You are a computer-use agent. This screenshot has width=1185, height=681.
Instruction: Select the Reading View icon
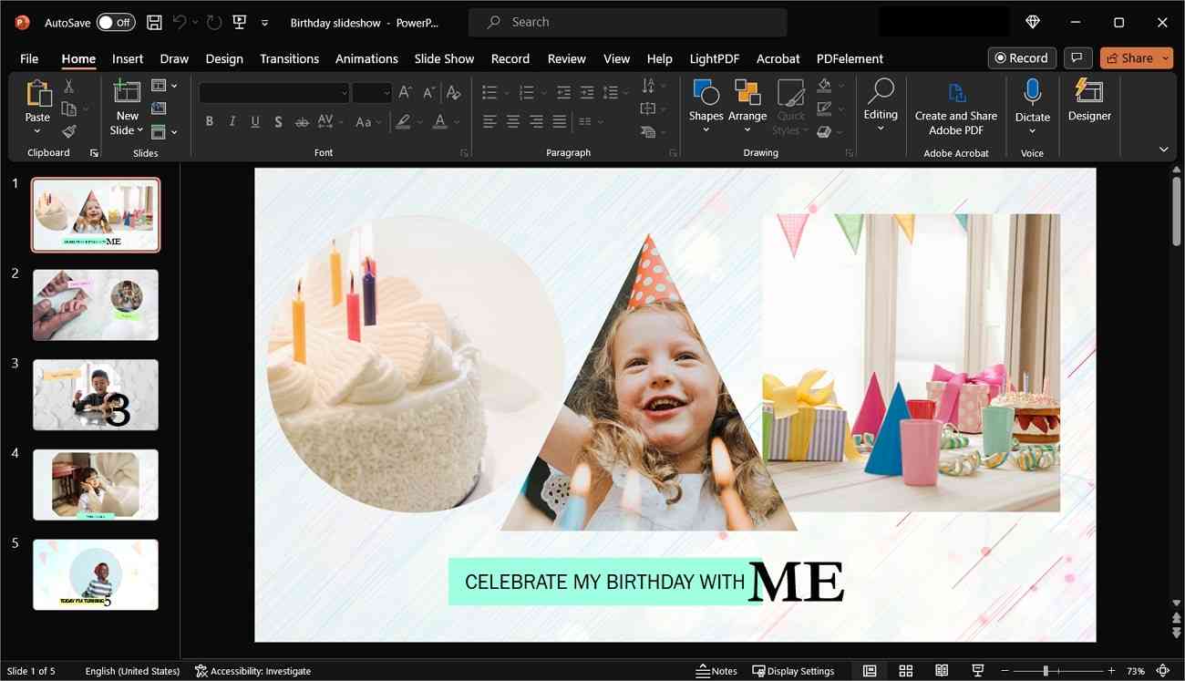click(x=942, y=671)
